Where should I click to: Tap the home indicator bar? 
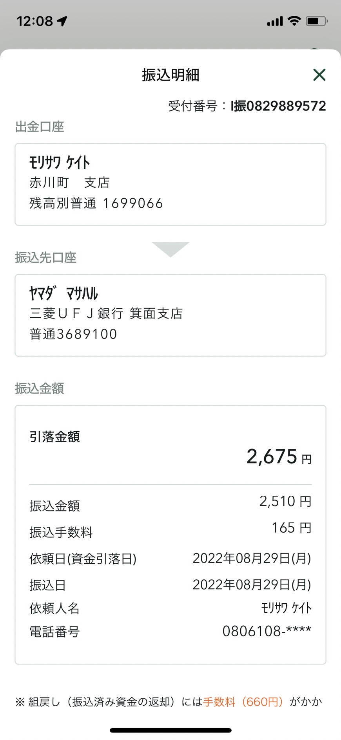(x=170, y=730)
